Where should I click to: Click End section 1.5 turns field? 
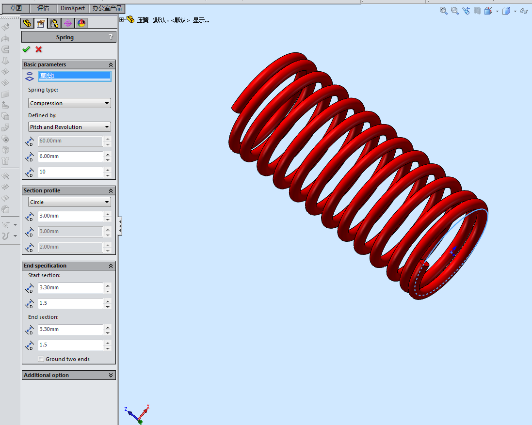click(x=70, y=345)
